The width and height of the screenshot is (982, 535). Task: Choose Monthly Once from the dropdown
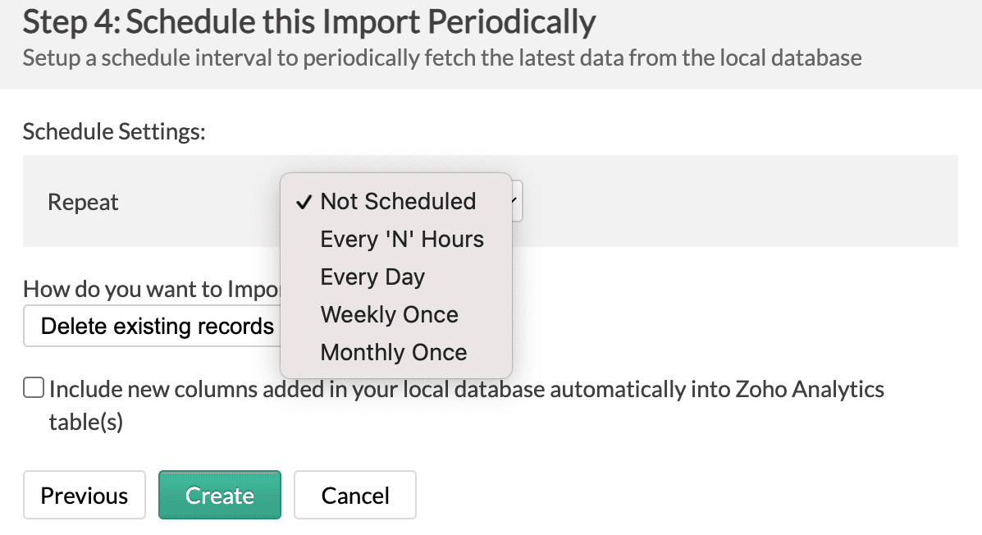click(394, 352)
